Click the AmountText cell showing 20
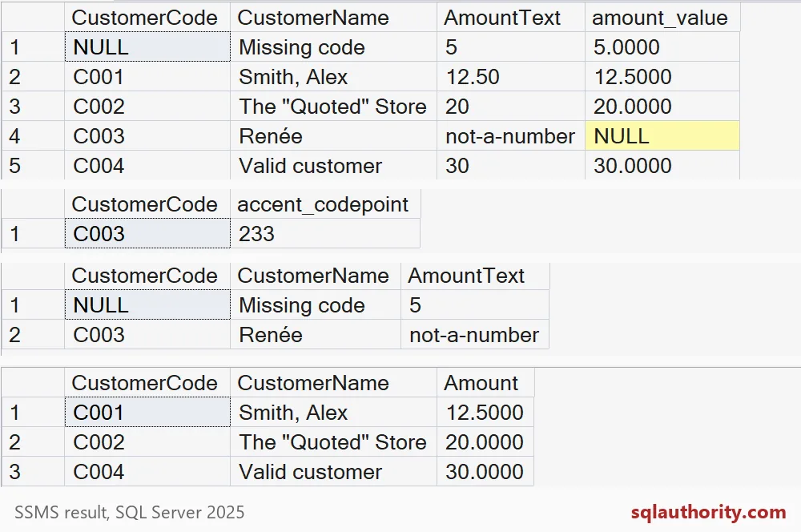The height and width of the screenshot is (532, 801). [511, 107]
